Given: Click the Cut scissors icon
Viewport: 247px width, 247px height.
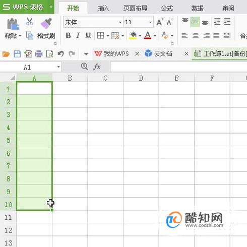Looking at the screenshot, I should 30,22.
